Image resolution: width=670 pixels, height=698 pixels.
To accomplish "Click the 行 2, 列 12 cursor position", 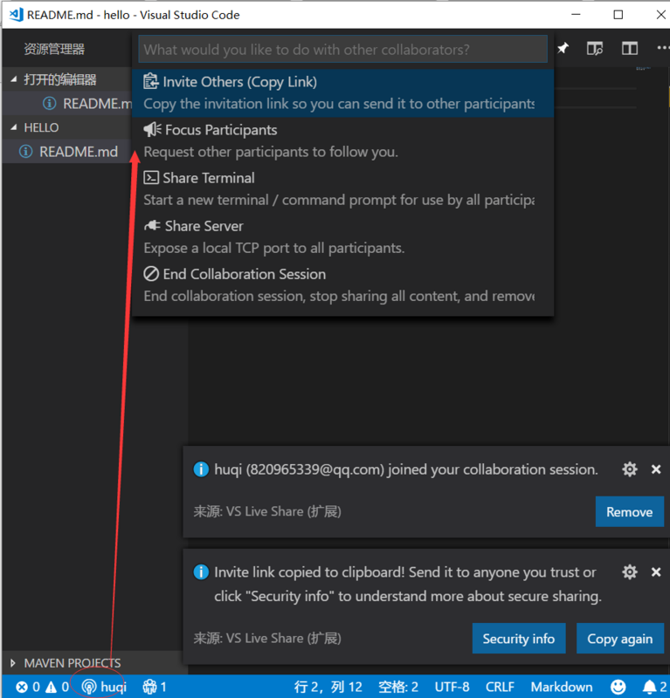I will click(x=328, y=687).
